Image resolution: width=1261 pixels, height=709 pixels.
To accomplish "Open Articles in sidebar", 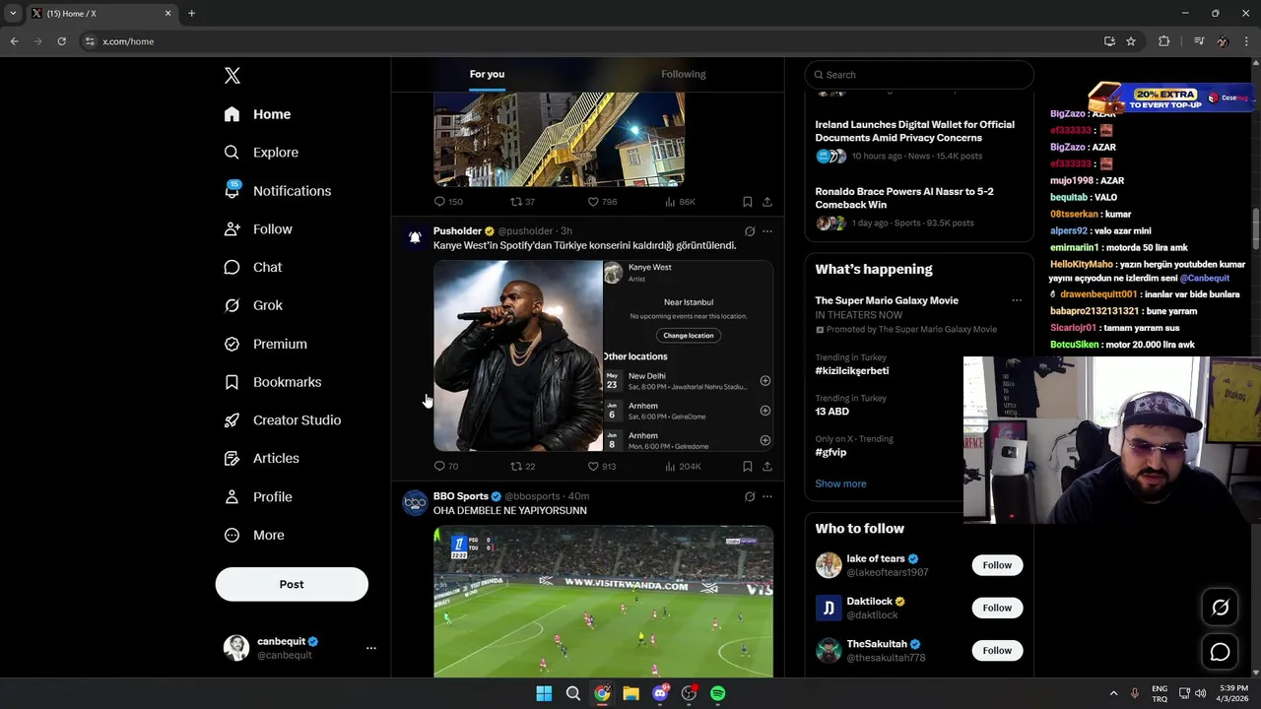I will coord(261,458).
